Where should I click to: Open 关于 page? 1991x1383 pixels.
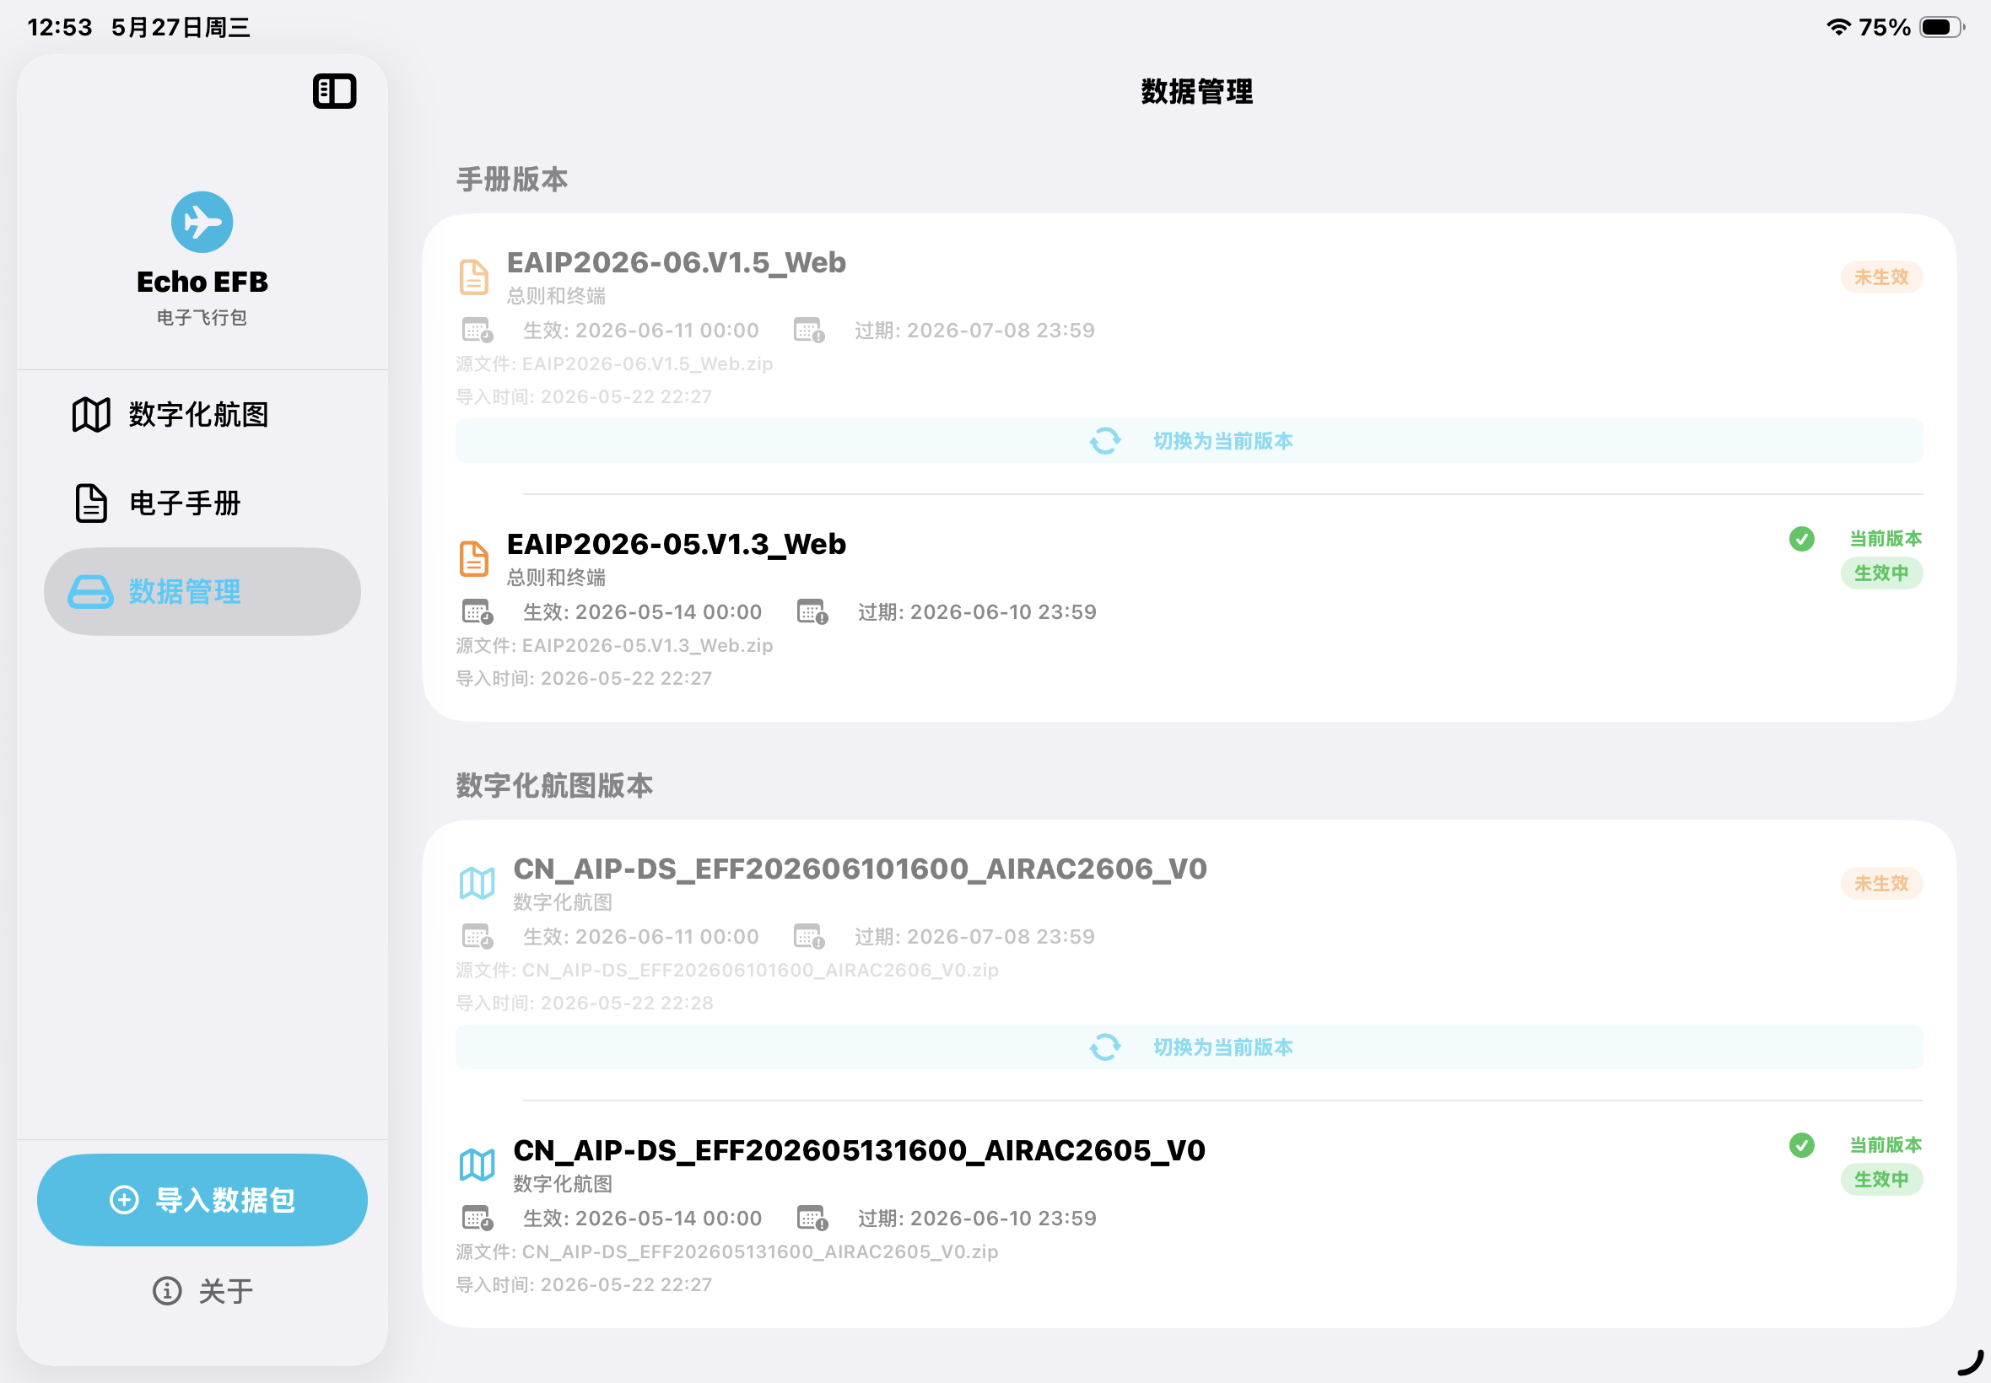tap(202, 1291)
